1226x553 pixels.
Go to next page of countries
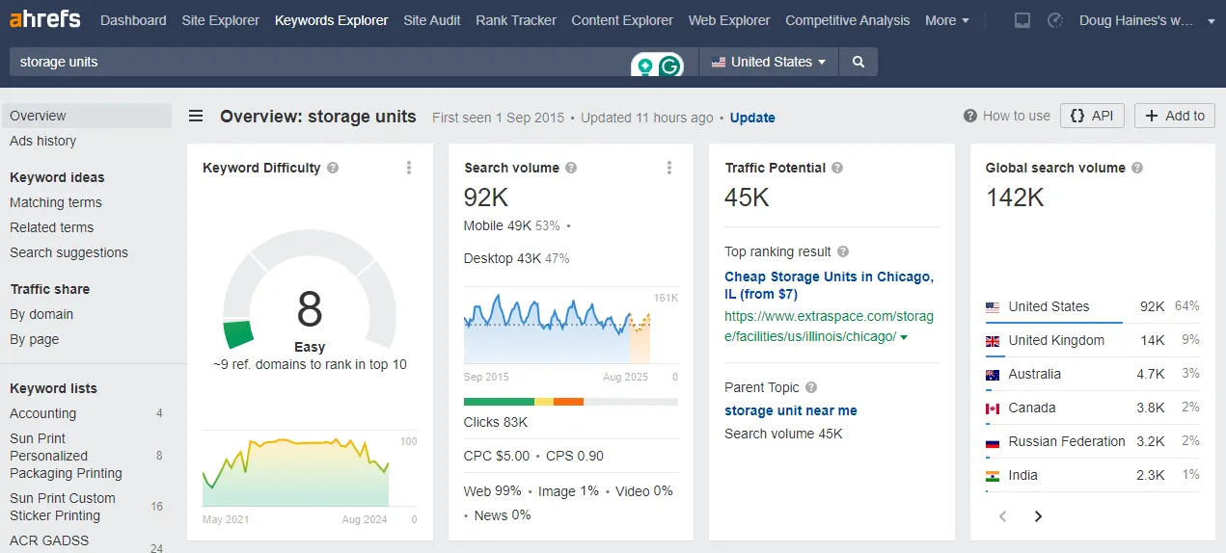[x=1038, y=516]
